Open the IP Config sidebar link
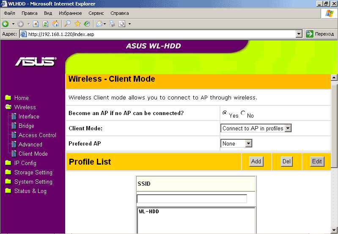Viewport: 338px width, 234px height. coord(25,163)
